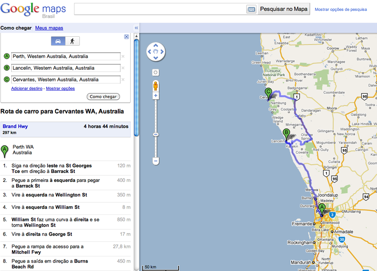
Task: Pan the map north using up arrow
Action: click(x=156, y=46)
